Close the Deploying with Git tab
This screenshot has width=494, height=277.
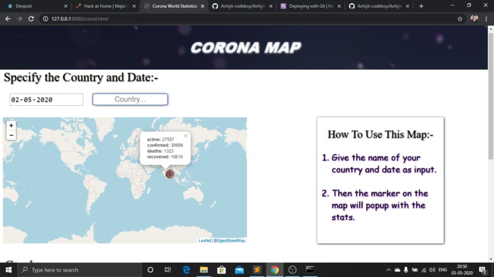tap(339, 6)
